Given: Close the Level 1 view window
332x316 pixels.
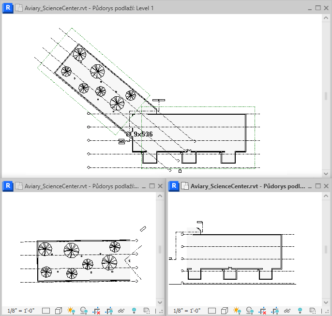Looking at the screenshot, I should coord(326,8).
